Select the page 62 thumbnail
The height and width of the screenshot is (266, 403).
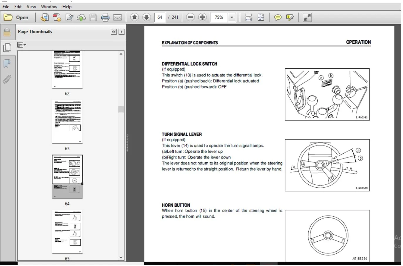click(67, 69)
